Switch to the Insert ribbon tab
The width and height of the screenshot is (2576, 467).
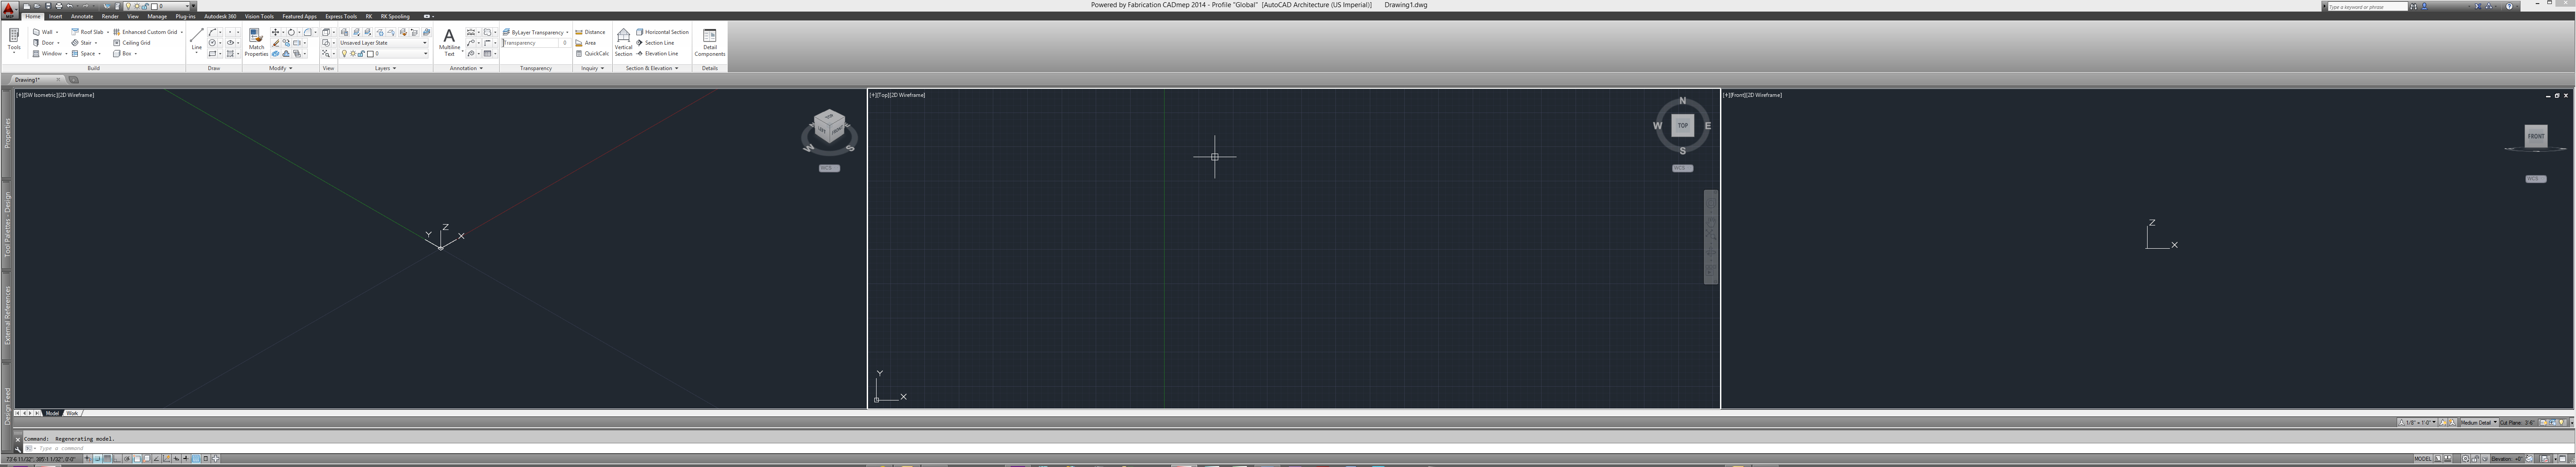click(x=55, y=16)
